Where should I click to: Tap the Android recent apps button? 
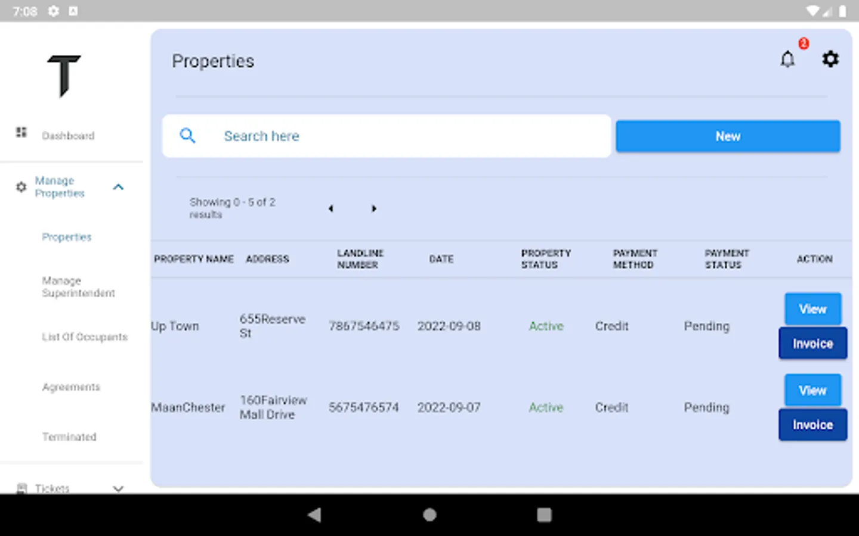pos(544,515)
